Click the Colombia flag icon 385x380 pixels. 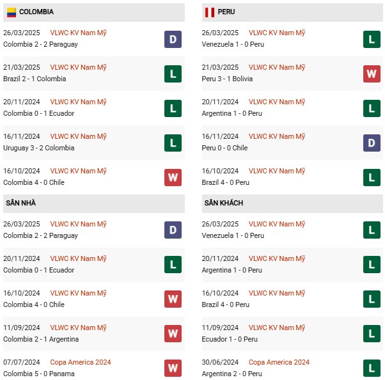[12, 12]
